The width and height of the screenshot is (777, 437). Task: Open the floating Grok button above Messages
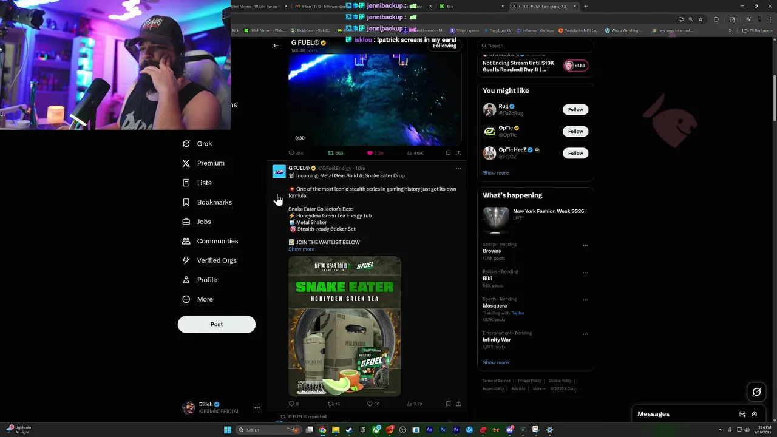[756, 392]
